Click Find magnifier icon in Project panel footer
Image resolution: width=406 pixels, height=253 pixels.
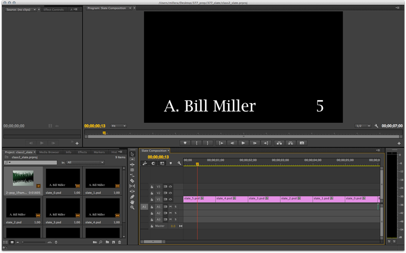point(100,242)
